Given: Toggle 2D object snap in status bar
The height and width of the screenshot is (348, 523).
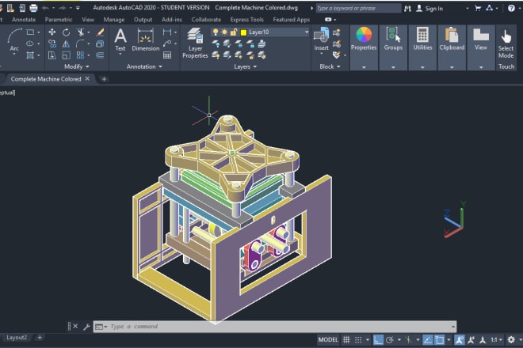Looking at the screenshot, I should click(x=439, y=339).
